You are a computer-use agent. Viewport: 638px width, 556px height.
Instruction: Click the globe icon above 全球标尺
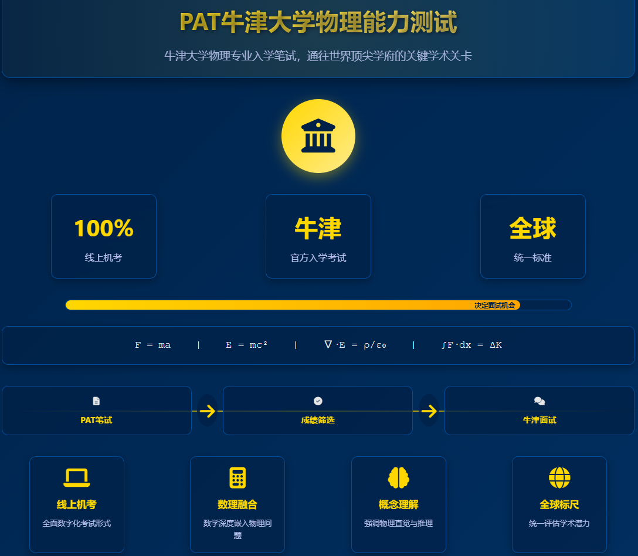[559, 477]
